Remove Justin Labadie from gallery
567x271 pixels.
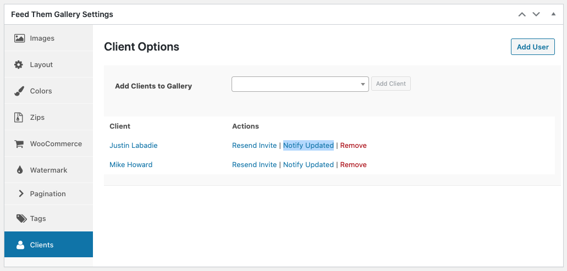353,145
